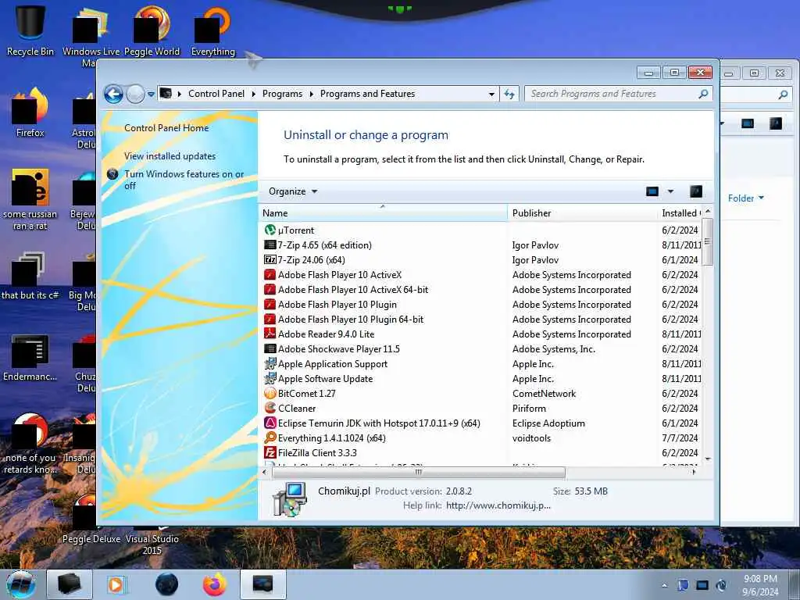Expand the arrow after Programs breadcrumb
The image size is (800, 600).
311,94
